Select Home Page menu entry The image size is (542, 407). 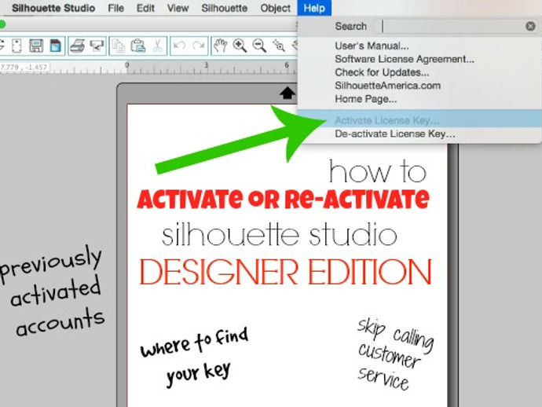[419, 99]
